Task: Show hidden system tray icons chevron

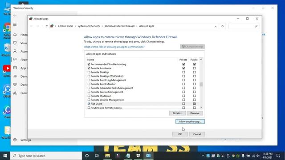Action: click(203, 156)
